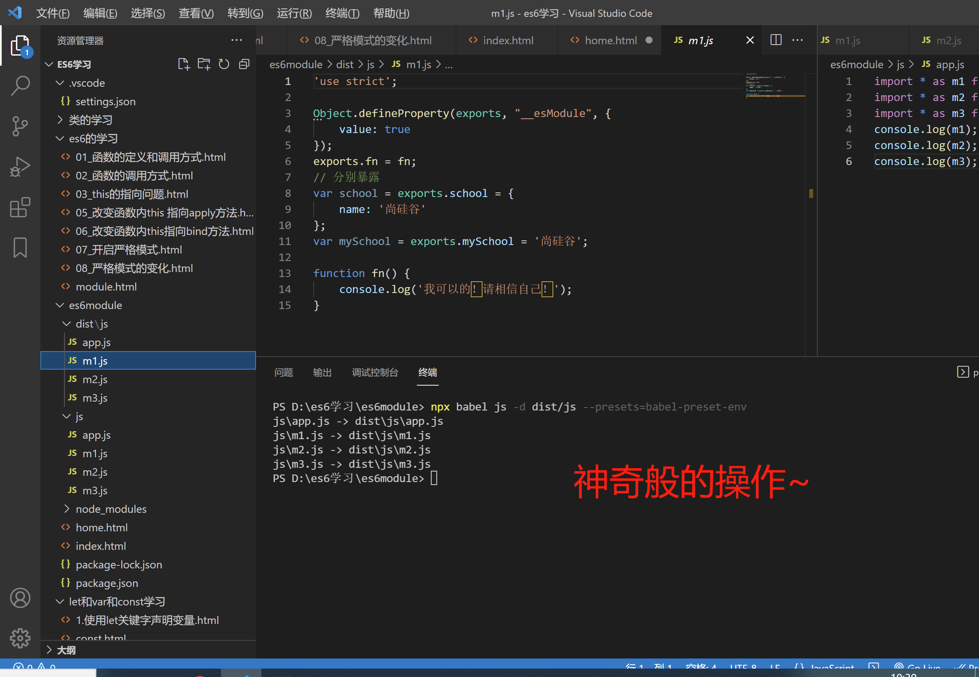Collapse the es6module folder
The image size is (979, 677).
tap(149, 305)
